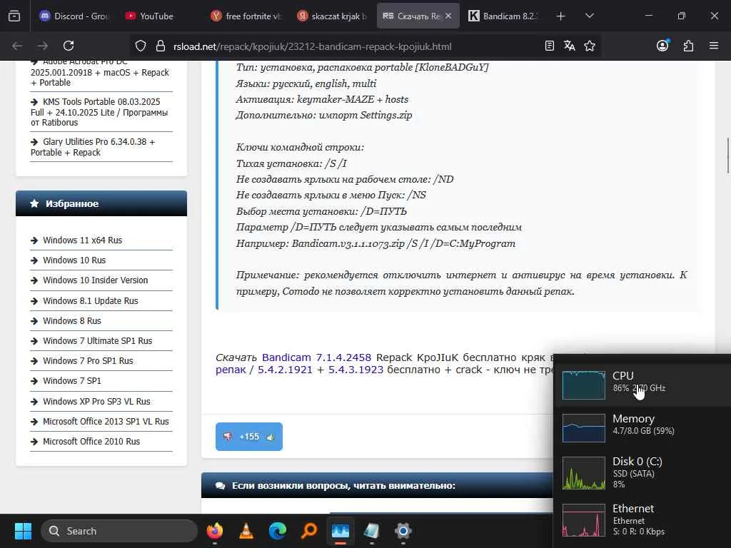Open Glary Utilities Pro sidebar link
Viewport: 731px width, 548px height.
[x=93, y=147]
